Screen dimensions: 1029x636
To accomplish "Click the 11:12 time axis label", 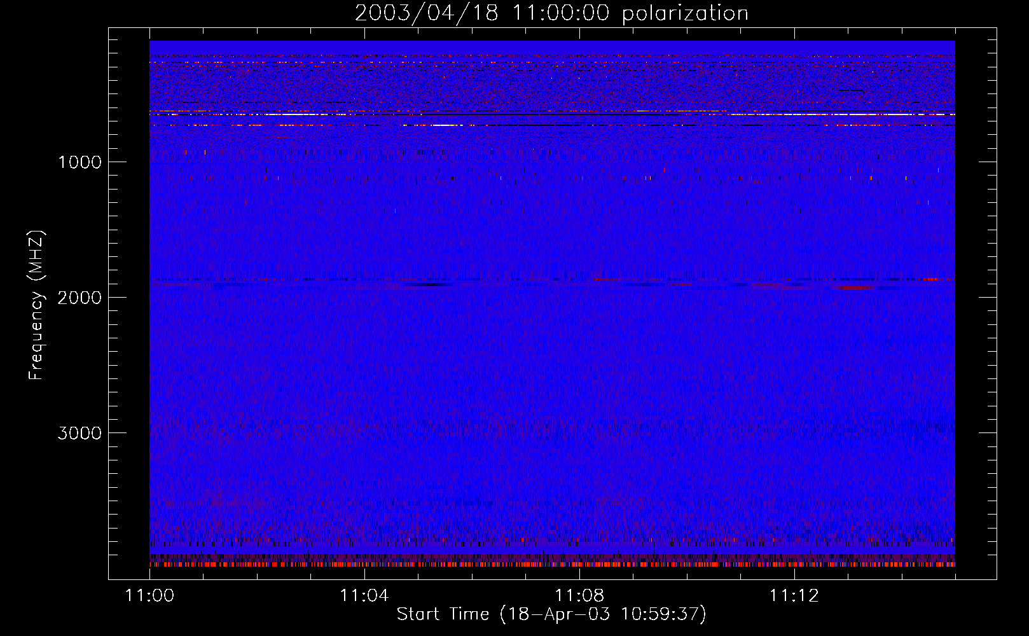I will [x=794, y=596].
